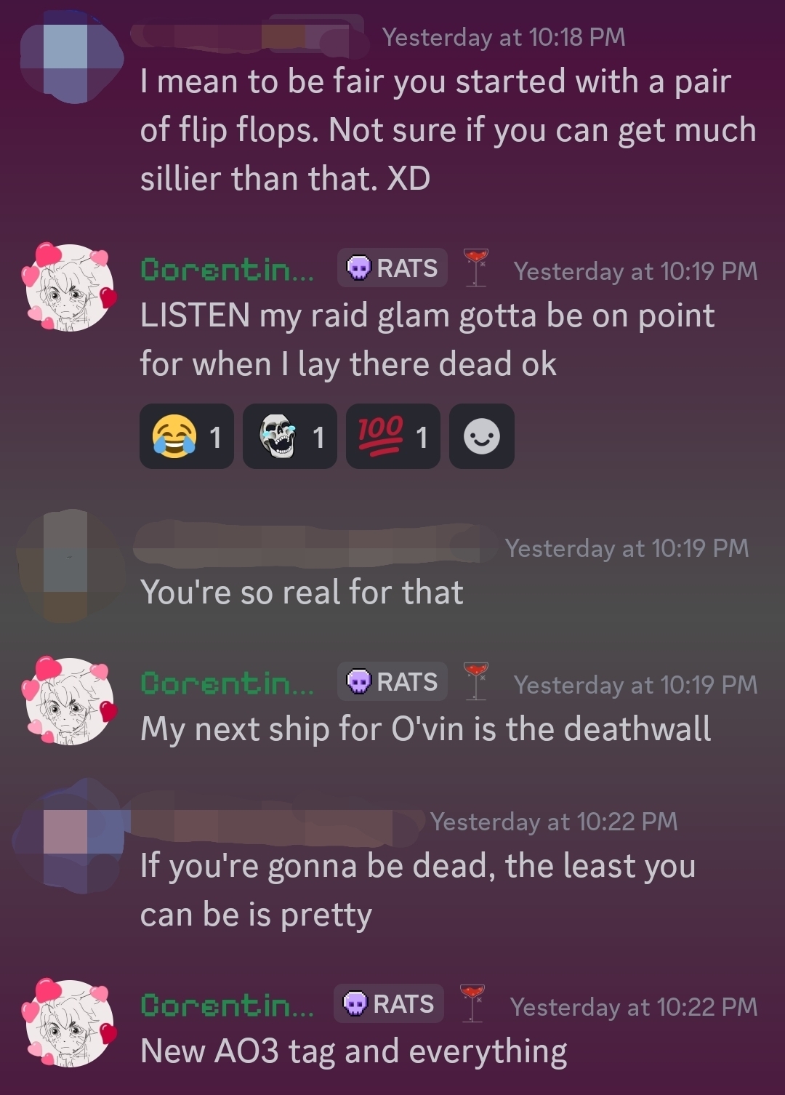
Task: Open avatar beside 'LISTEN my raid glam' message
Action: [70, 287]
